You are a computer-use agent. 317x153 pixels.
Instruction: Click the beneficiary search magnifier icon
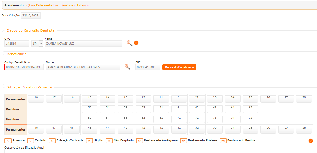click(x=127, y=67)
